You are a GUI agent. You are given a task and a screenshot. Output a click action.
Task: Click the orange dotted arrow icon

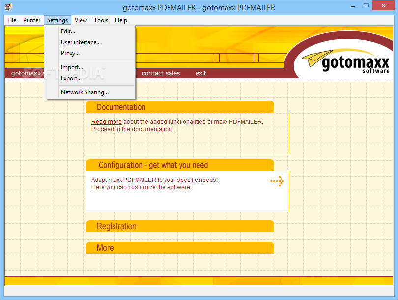pos(277,181)
